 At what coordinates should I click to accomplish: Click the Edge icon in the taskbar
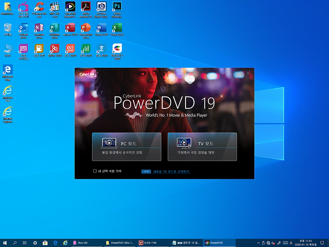(55, 243)
